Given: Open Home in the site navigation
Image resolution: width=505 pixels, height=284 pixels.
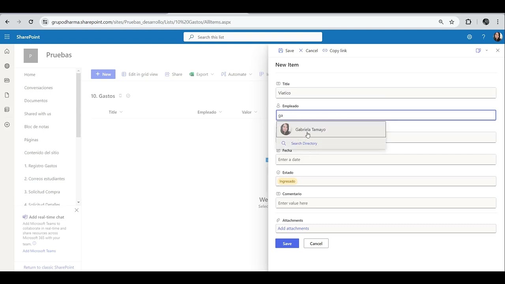Looking at the screenshot, I should pos(30,75).
